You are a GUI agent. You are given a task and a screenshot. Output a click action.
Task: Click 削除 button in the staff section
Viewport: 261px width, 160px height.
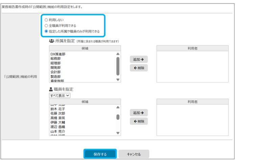pyautogui.click(x=139, y=121)
